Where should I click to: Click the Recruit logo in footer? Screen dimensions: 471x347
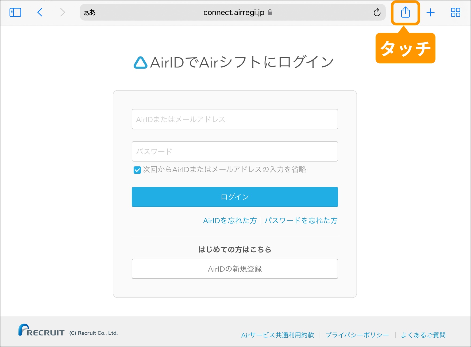click(41, 330)
